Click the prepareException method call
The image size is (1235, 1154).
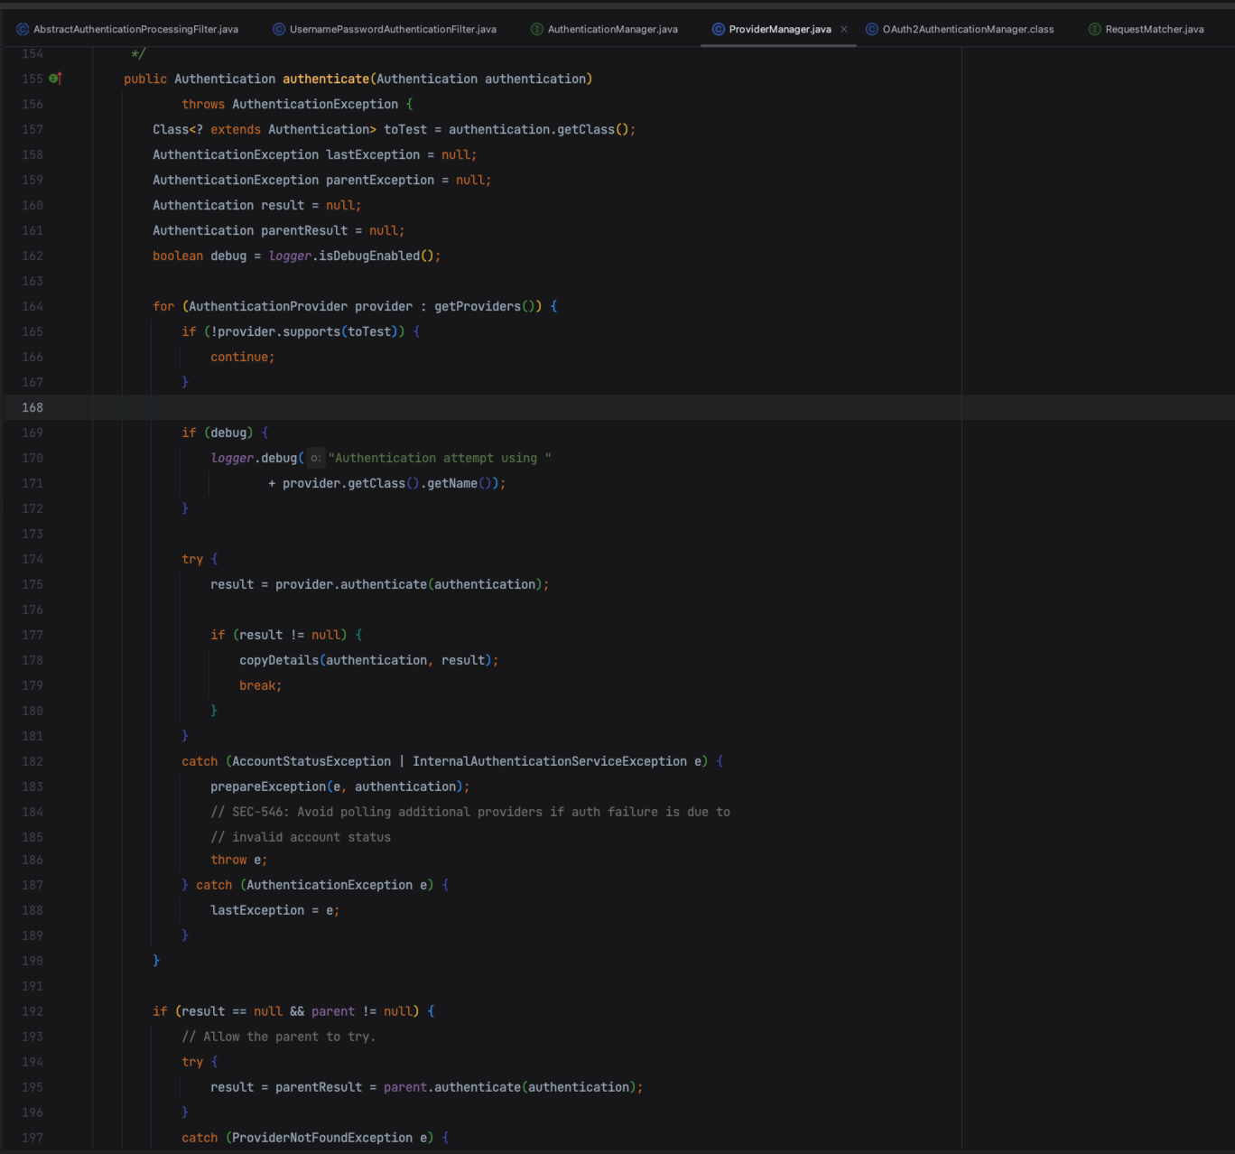pyautogui.click(x=267, y=787)
